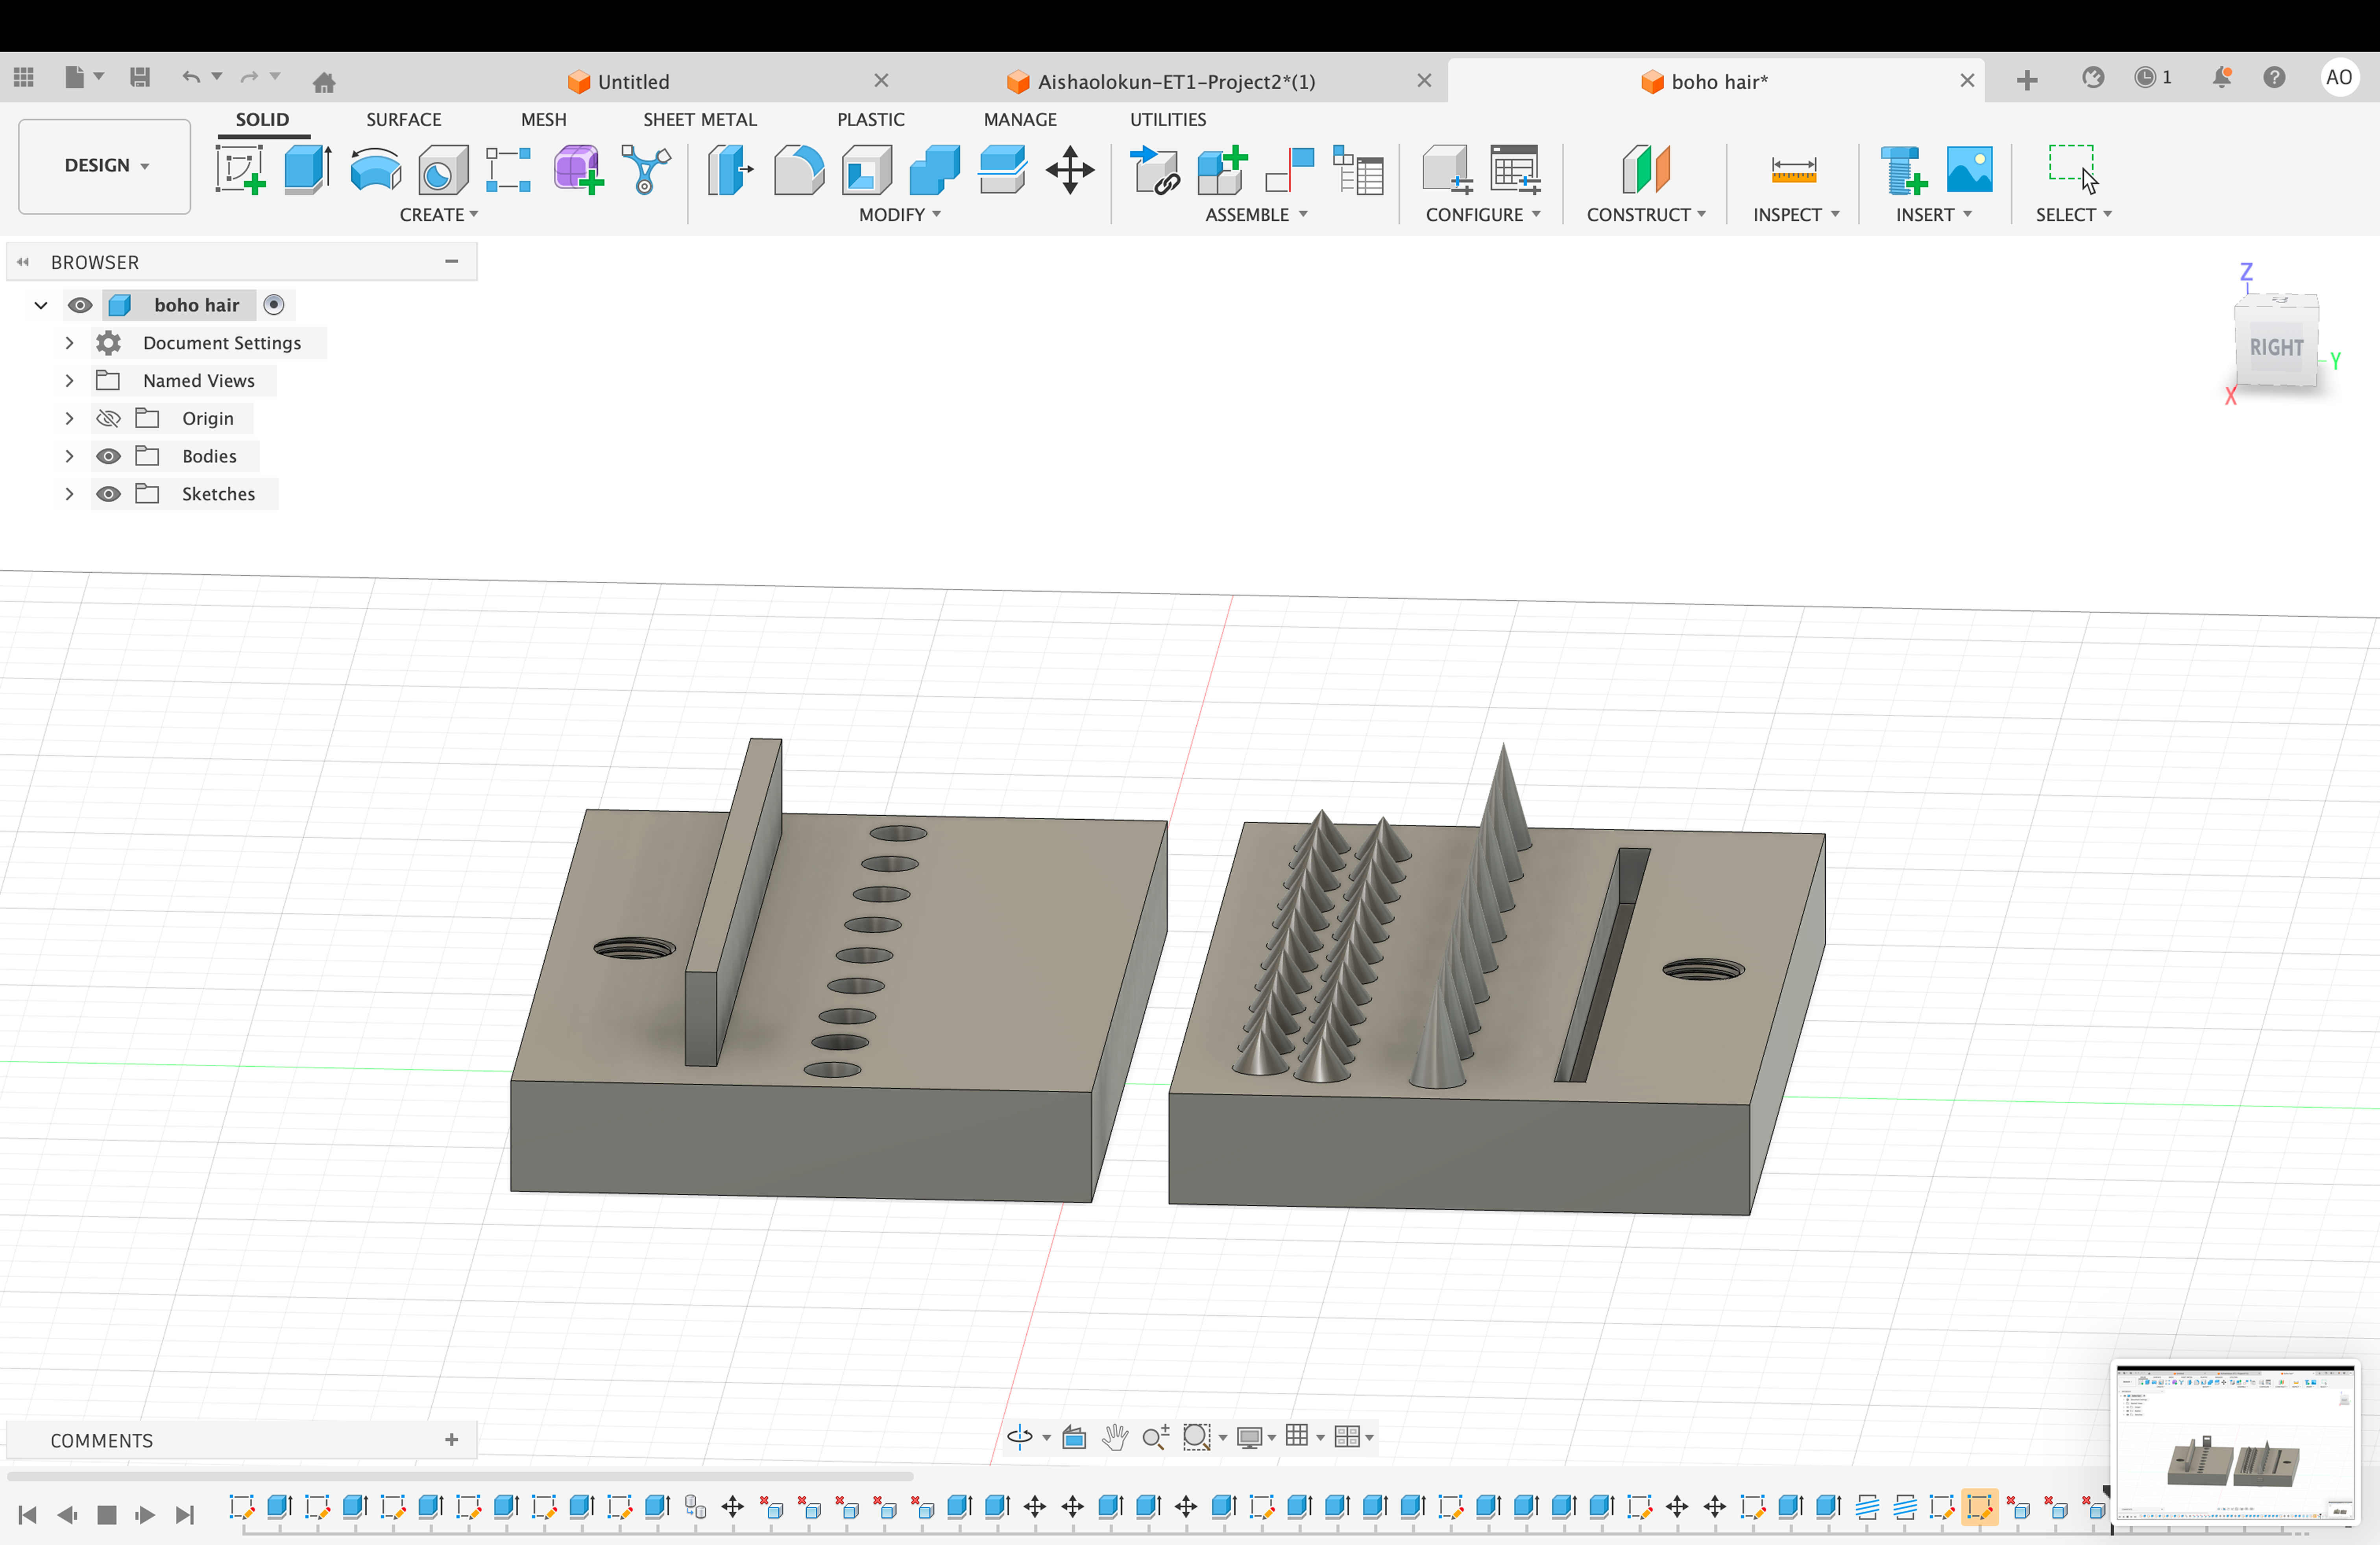This screenshot has height=1545, width=2380.
Task: Play the timeline forward
Action: pyautogui.click(x=145, y=1515)
